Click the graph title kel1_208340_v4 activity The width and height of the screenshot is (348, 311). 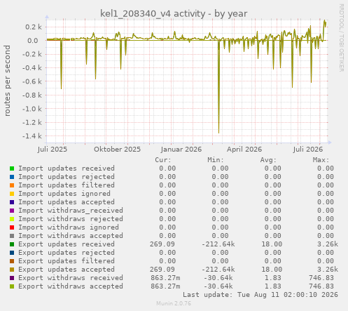(x=174, y=14)
